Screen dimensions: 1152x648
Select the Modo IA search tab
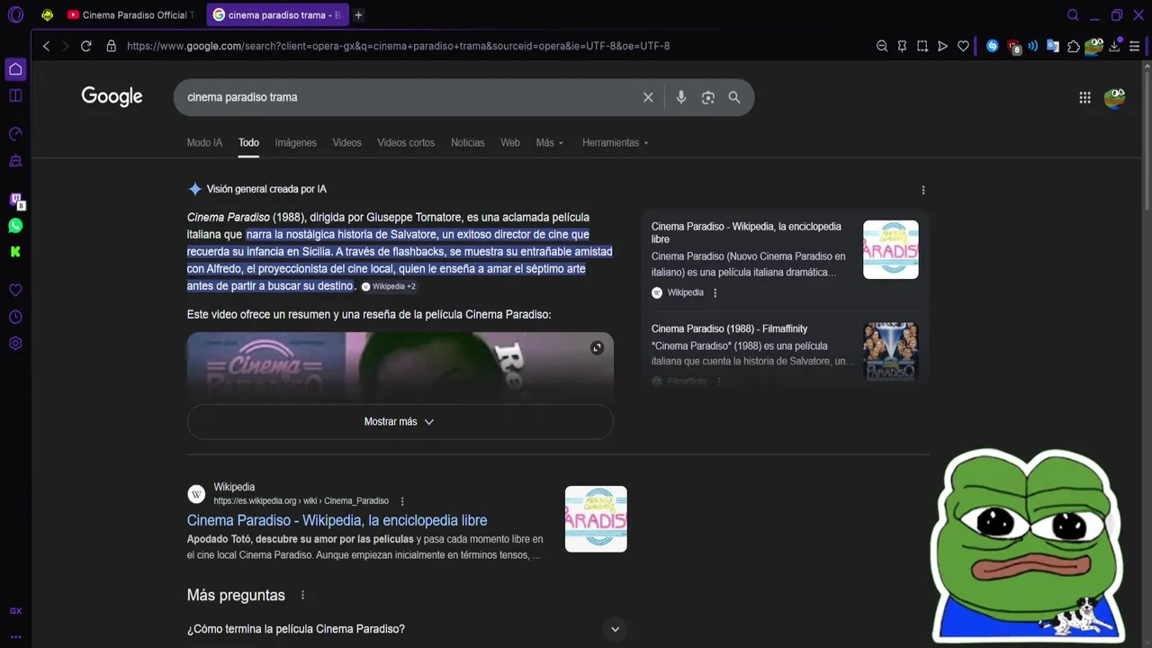click(204, 143)
